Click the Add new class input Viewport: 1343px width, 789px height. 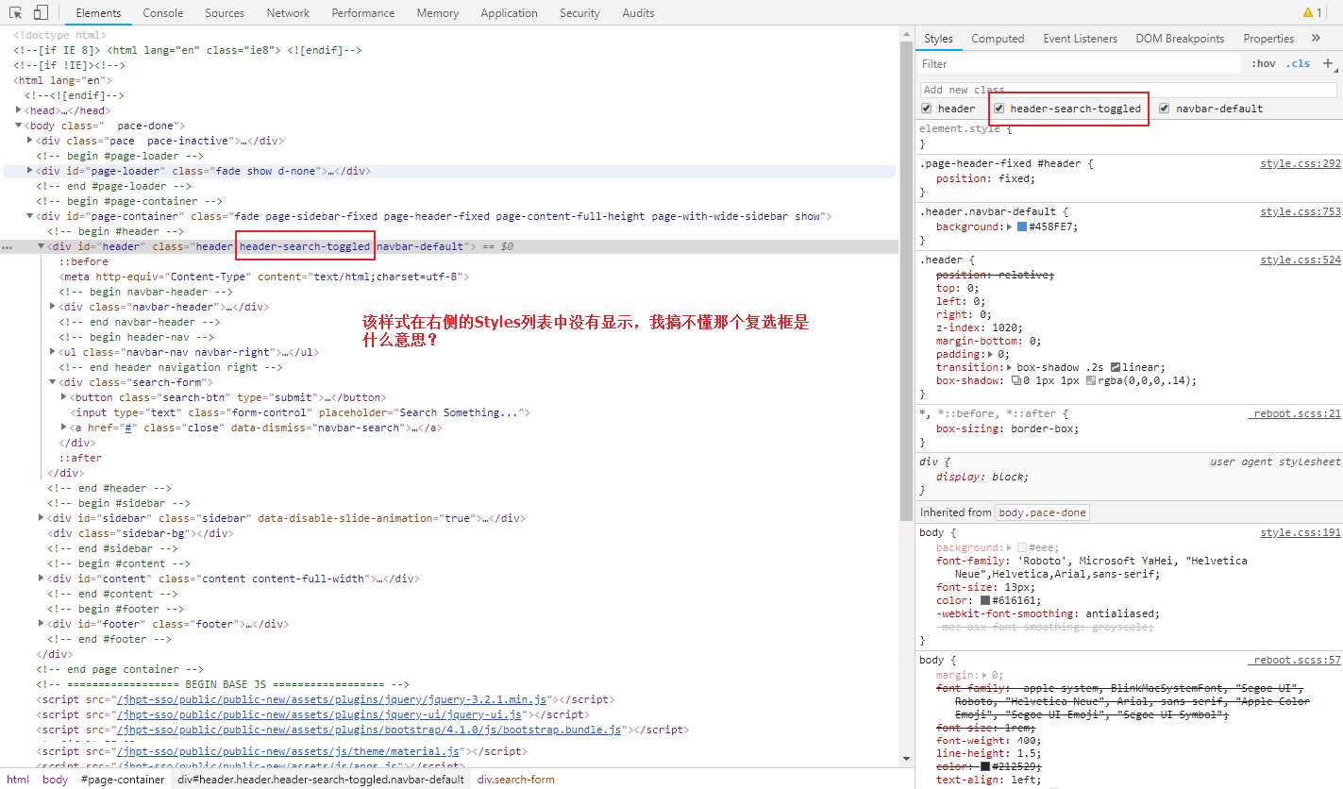pos(1129,90)
